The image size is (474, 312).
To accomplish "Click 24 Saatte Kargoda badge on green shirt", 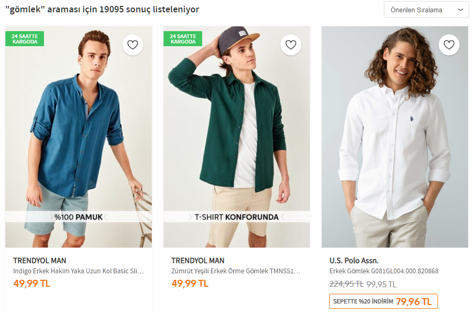I will [x=182, y=39].
